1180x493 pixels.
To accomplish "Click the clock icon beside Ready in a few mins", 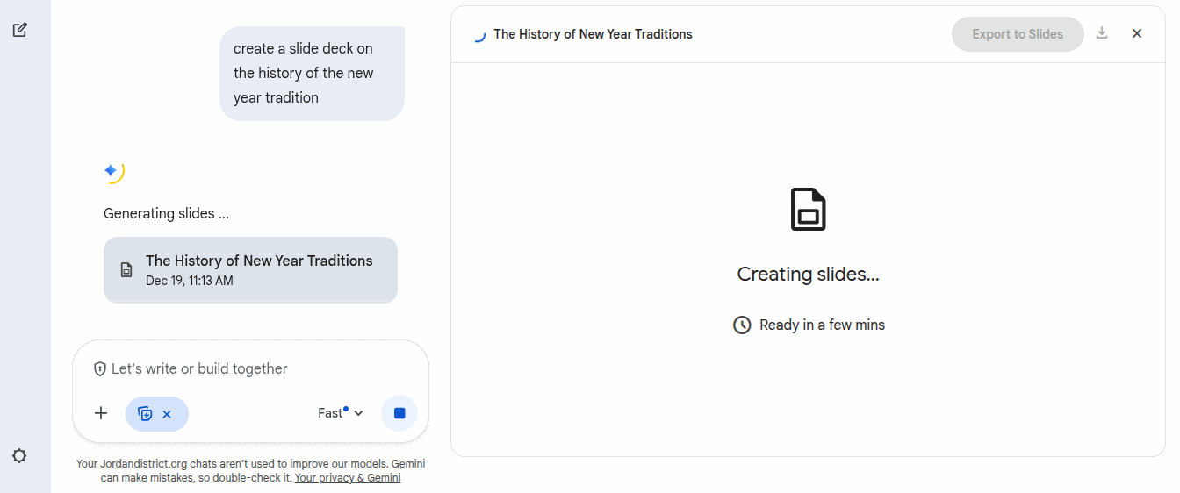I will (x=742, y=325).
